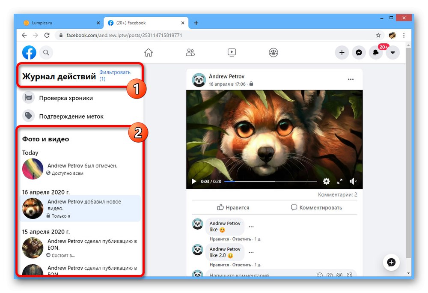Click the 'Журнал действий' heading
428x293 pixels.
click(59, 76)
